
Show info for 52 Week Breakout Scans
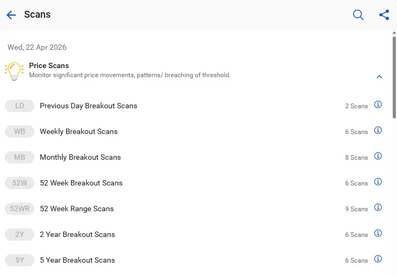(x=378, y=182)
